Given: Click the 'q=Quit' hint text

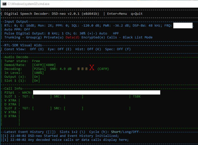Looking at the screenshot, I should 137,14.
